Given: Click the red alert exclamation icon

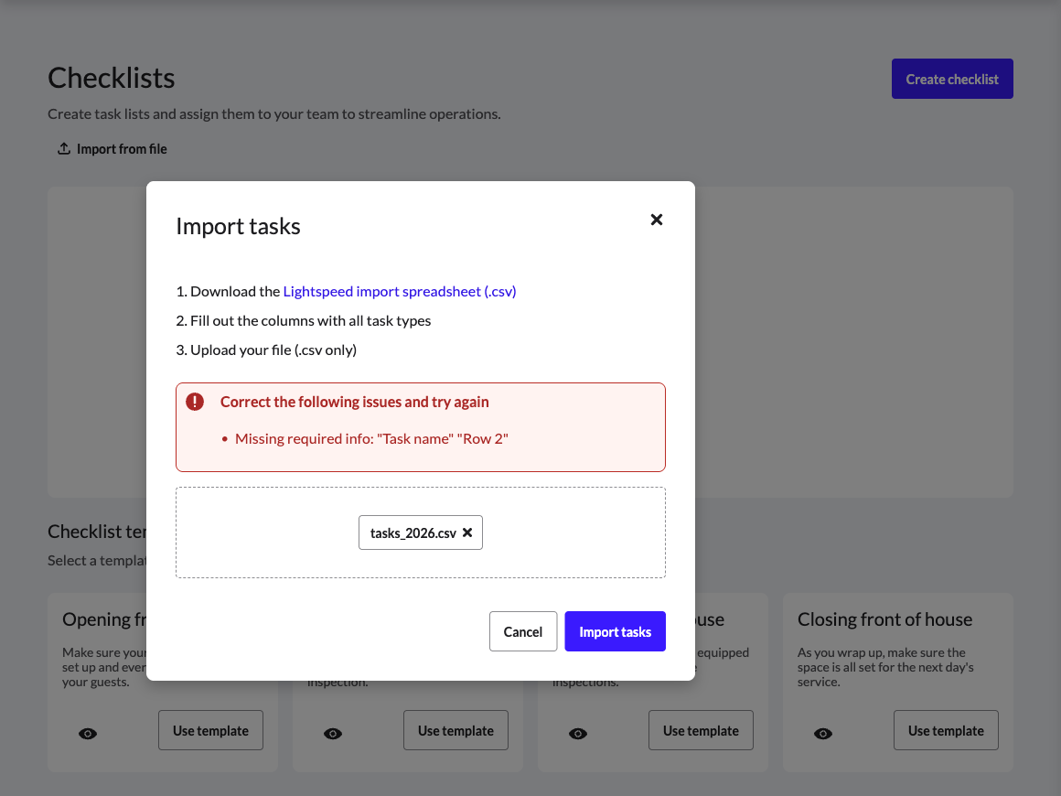Looking at the screenshot, I should [196, 401].
